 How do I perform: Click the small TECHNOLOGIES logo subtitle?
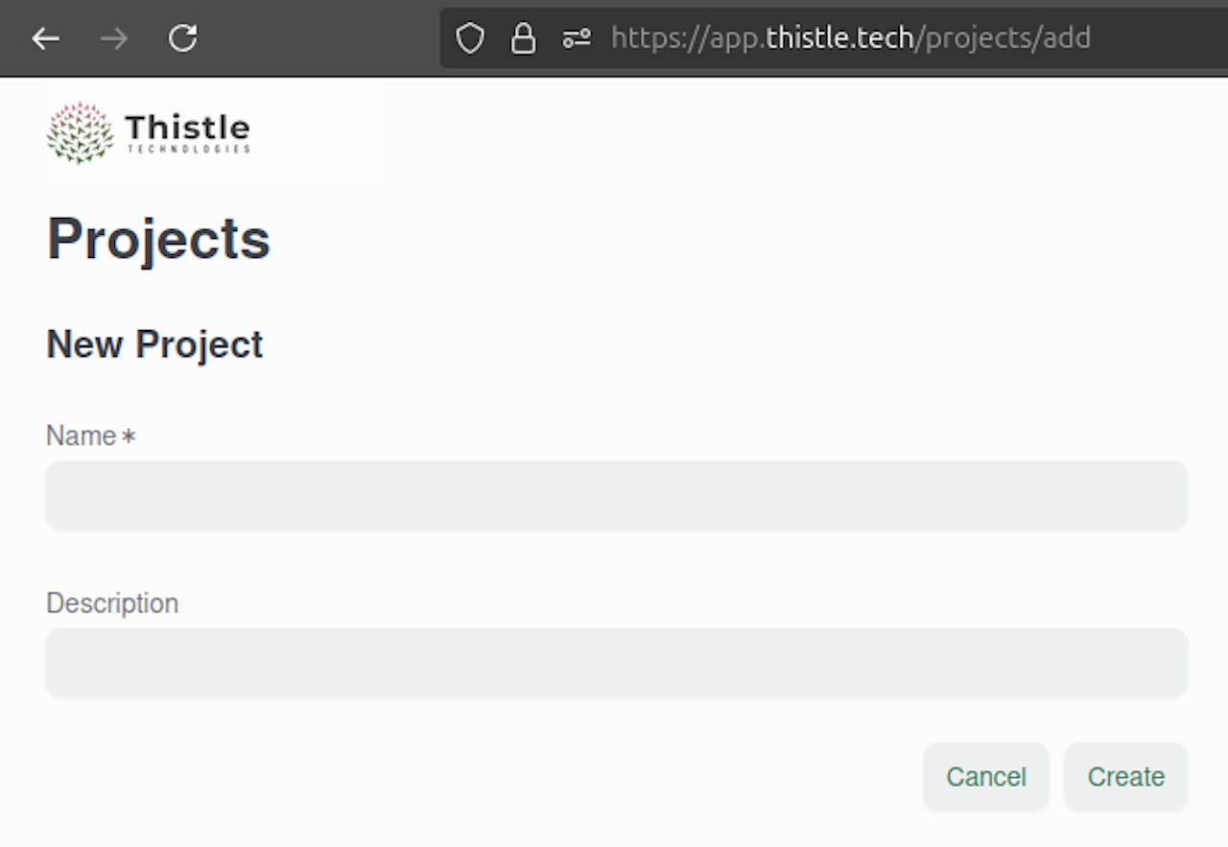pyautogui.click(x=188, y=150)
